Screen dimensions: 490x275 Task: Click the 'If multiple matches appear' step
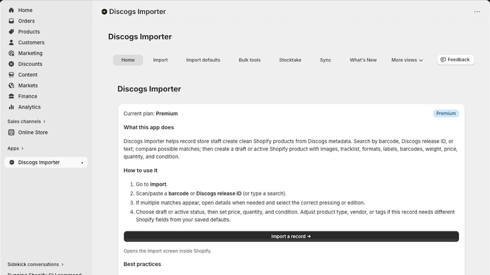pyautogui.click(x=251, y=203)
